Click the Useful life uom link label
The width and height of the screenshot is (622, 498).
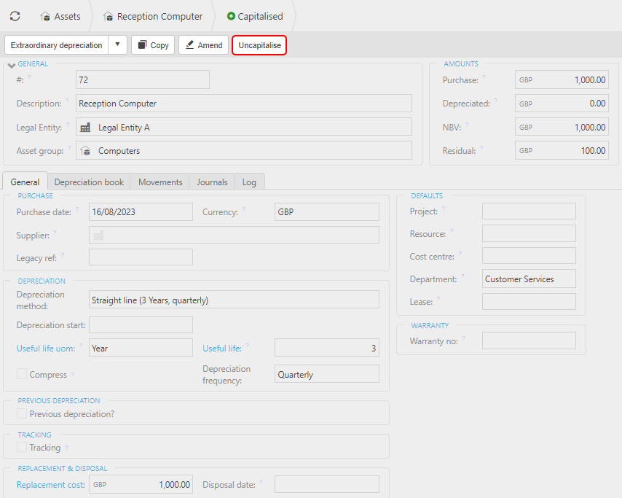[46, 348]
